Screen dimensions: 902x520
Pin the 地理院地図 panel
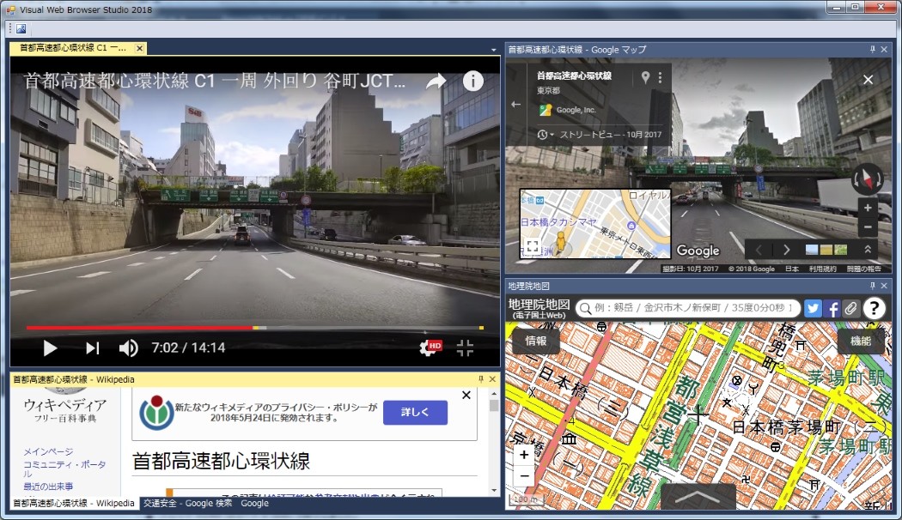873,286
